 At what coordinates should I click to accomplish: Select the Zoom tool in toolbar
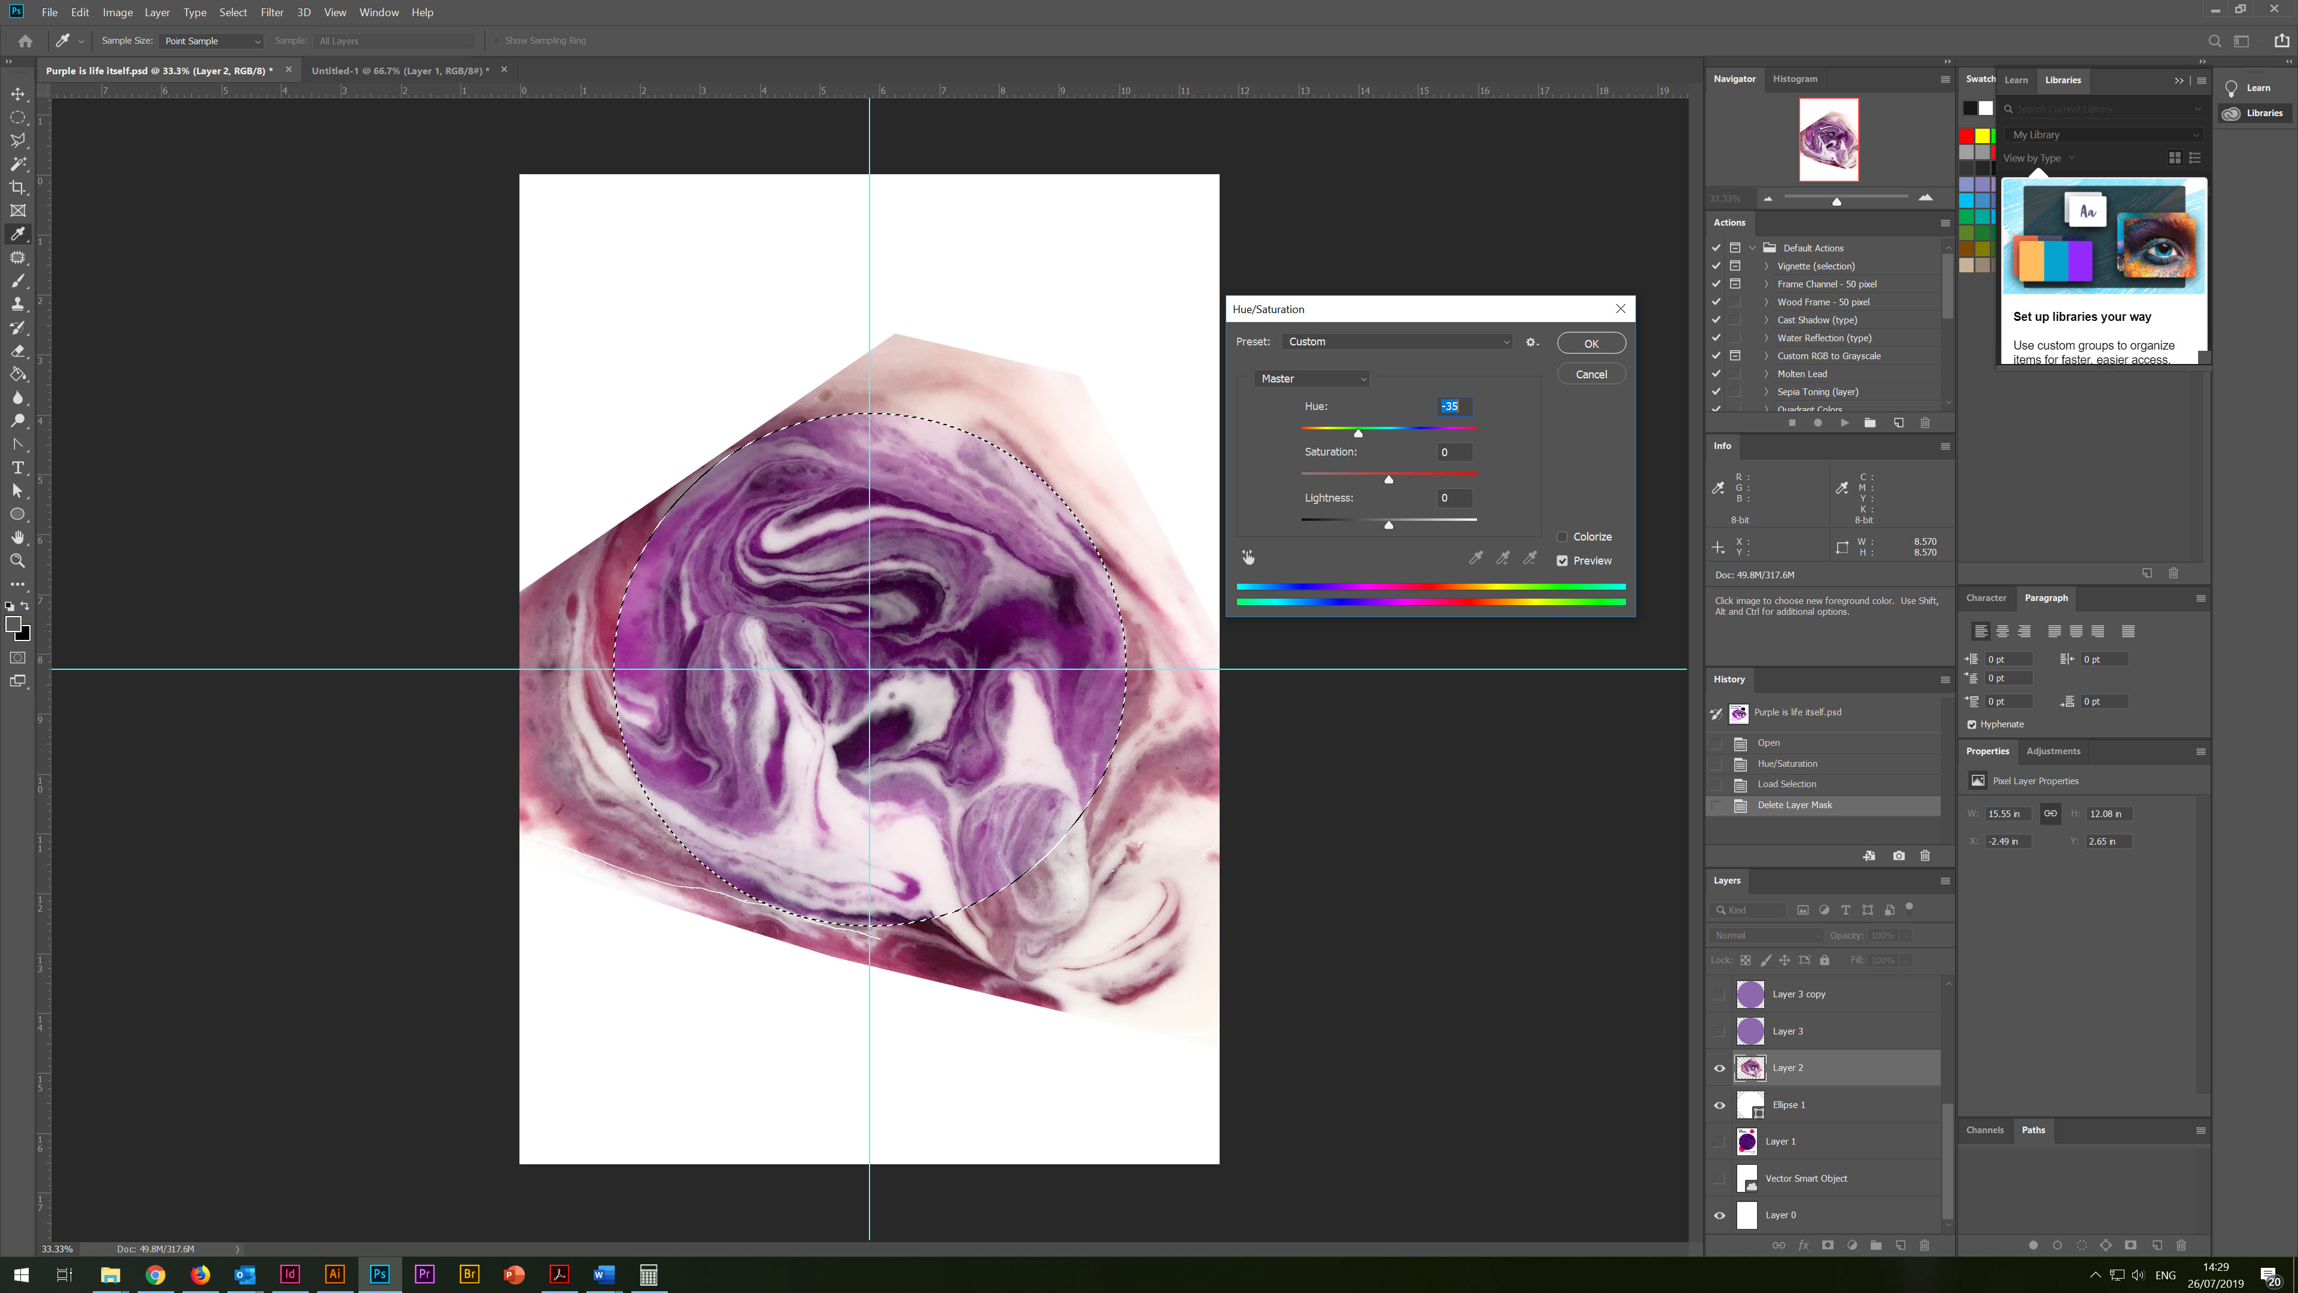tap(18, 561)
